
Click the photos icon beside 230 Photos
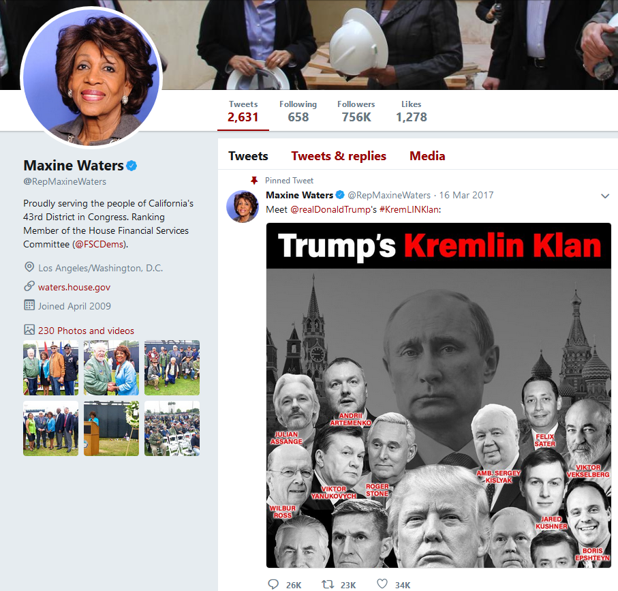pyautogui.click(x=29, y=330)
